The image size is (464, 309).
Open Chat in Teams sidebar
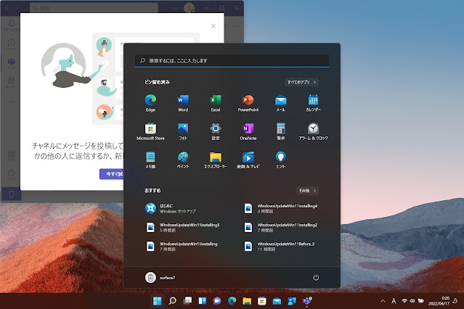(11, 44)
